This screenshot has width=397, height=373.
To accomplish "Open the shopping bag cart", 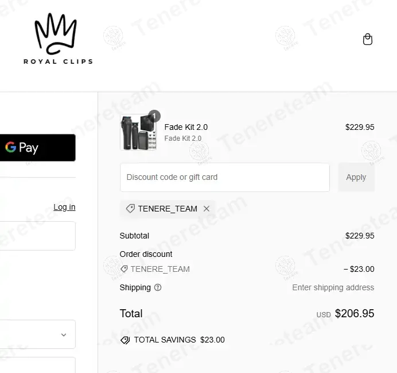I will pos(368,39).
